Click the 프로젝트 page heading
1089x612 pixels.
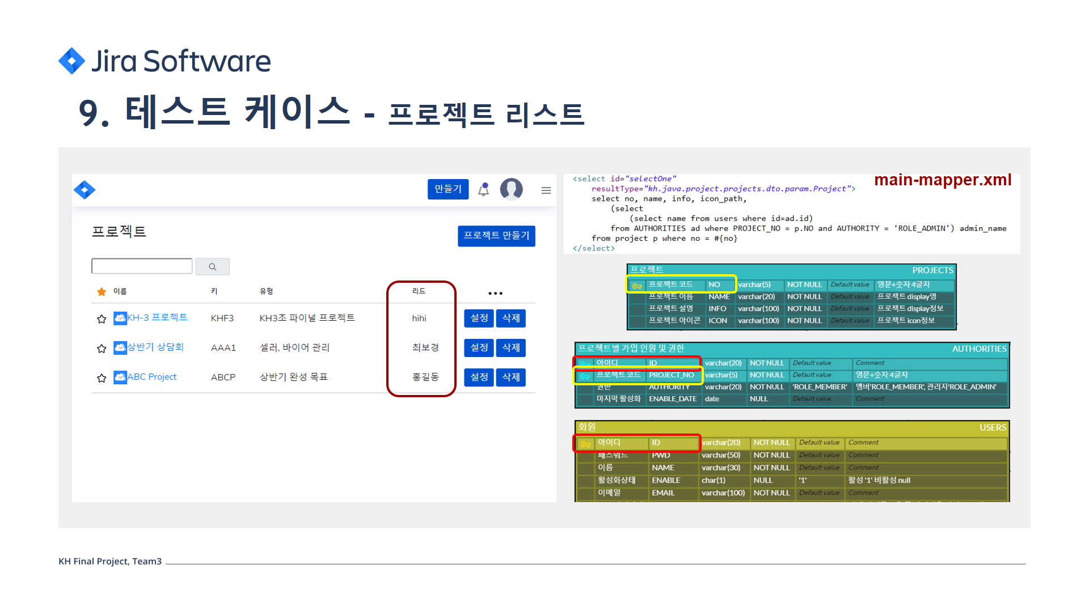[x=119, y=232]
